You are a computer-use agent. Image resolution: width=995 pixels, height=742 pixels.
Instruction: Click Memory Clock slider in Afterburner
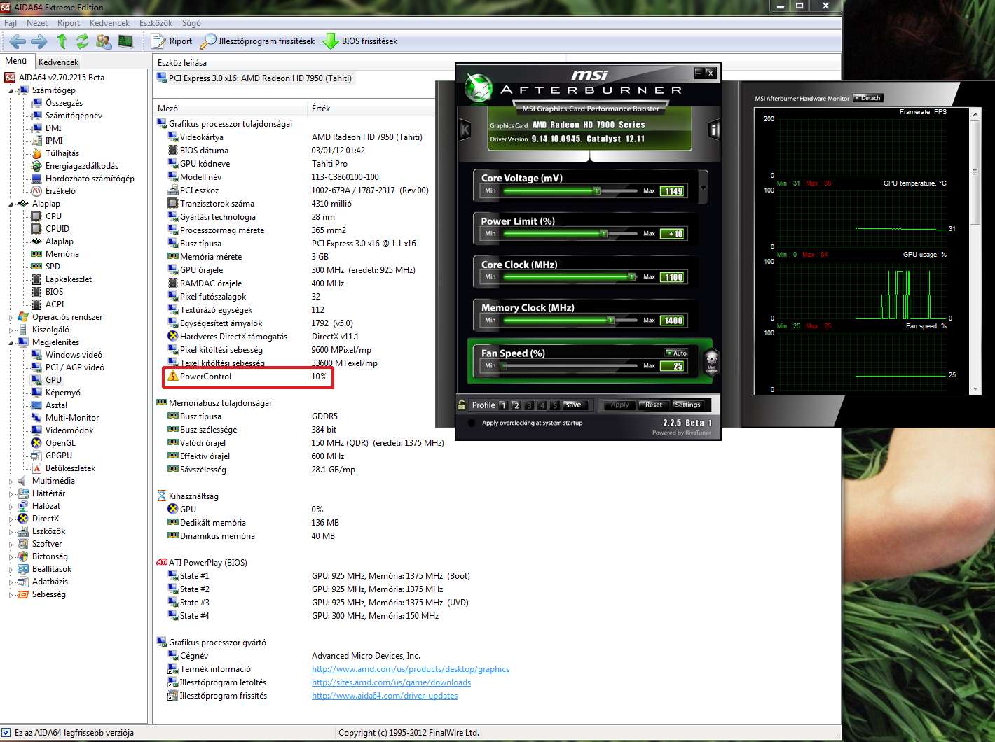point(570,320)
